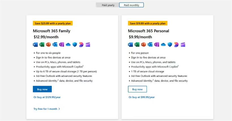Image resolution: width=232 pixels, height=121 pixels.
Task: Click the Word icon under Microsoft 365 Family
Action: tap(35, 44)
